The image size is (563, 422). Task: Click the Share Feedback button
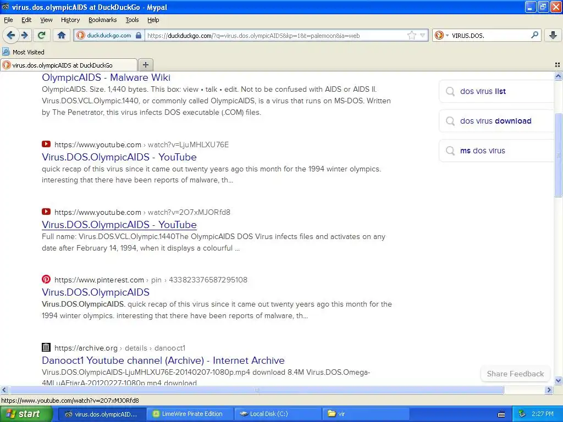coord(515,374)
